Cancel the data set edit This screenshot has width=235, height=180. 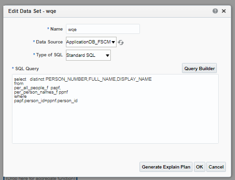point(216,167)
